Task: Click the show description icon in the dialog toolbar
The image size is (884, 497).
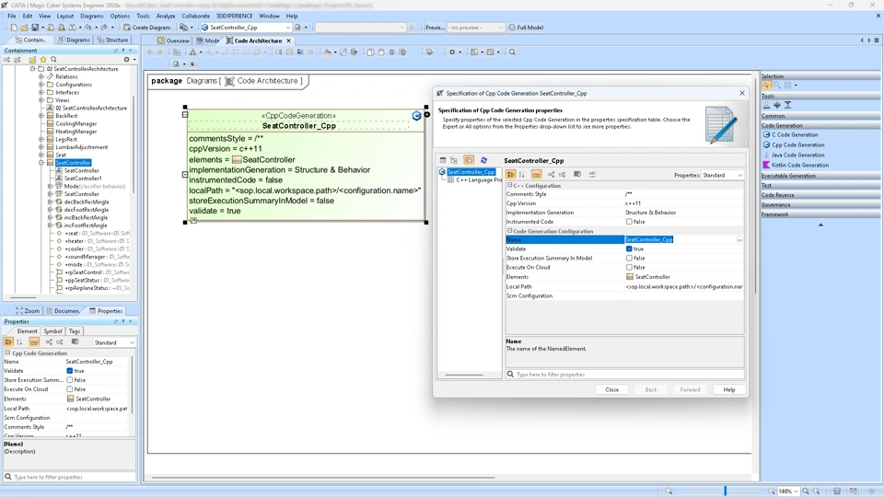Action: [576, 175]
